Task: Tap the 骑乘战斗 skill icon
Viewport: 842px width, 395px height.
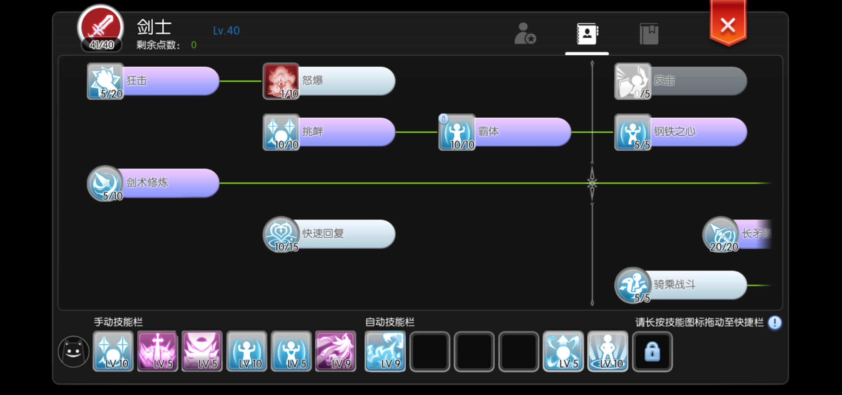Action: [633, 285]
